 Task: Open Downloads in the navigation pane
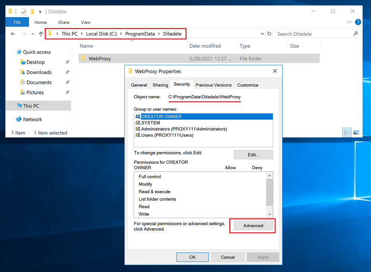(39, 72)
